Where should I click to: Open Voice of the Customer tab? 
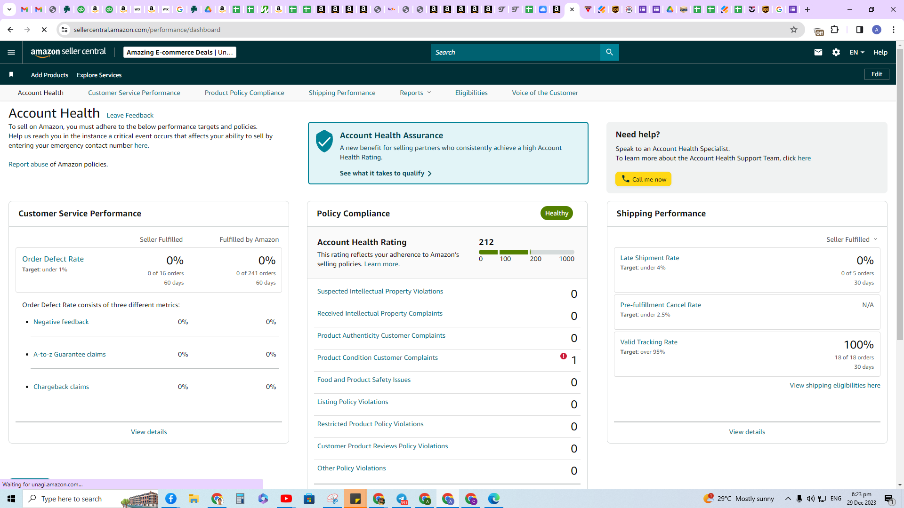(x=545, y=93)
